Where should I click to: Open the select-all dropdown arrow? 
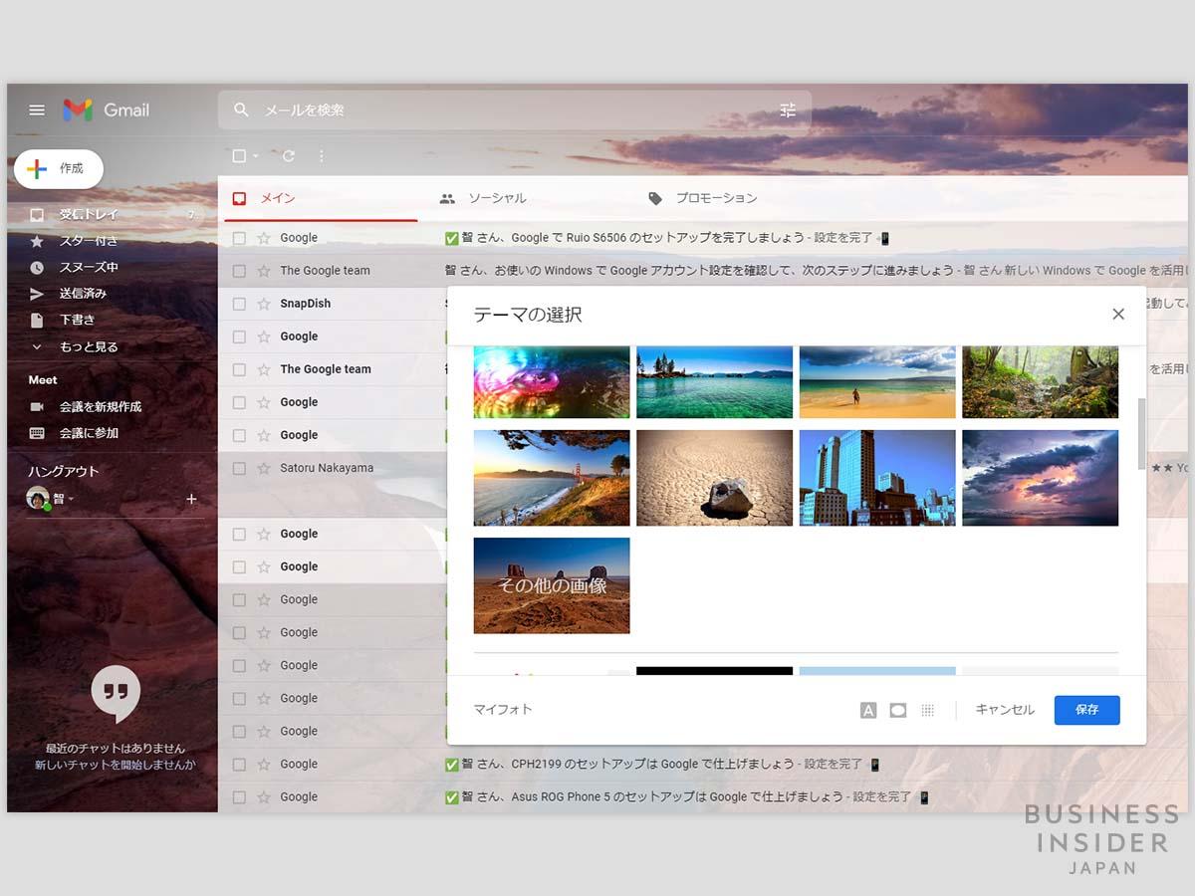click(x=257, y=156)
